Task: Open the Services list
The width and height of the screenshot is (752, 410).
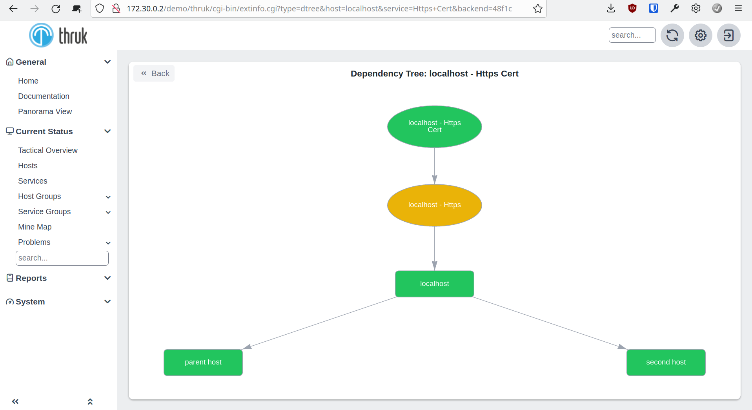Action: (33, 181)
